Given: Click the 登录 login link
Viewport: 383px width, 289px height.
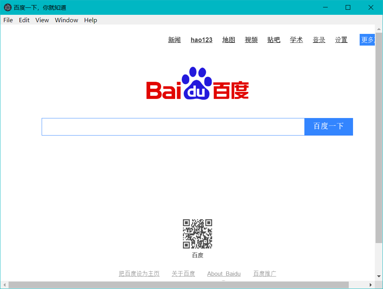Looking at the screenshot, I should point(319,40).
